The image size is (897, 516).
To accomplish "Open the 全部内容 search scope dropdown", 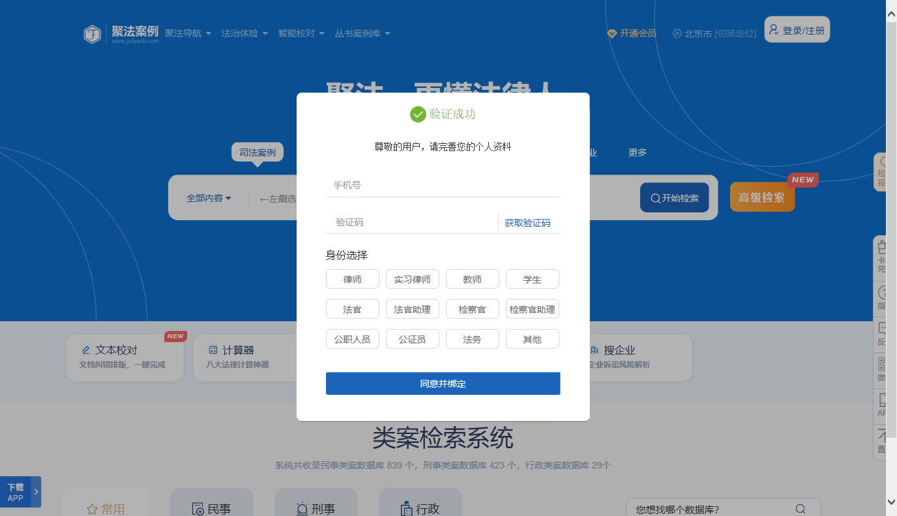I will click(x=209, y=198).
